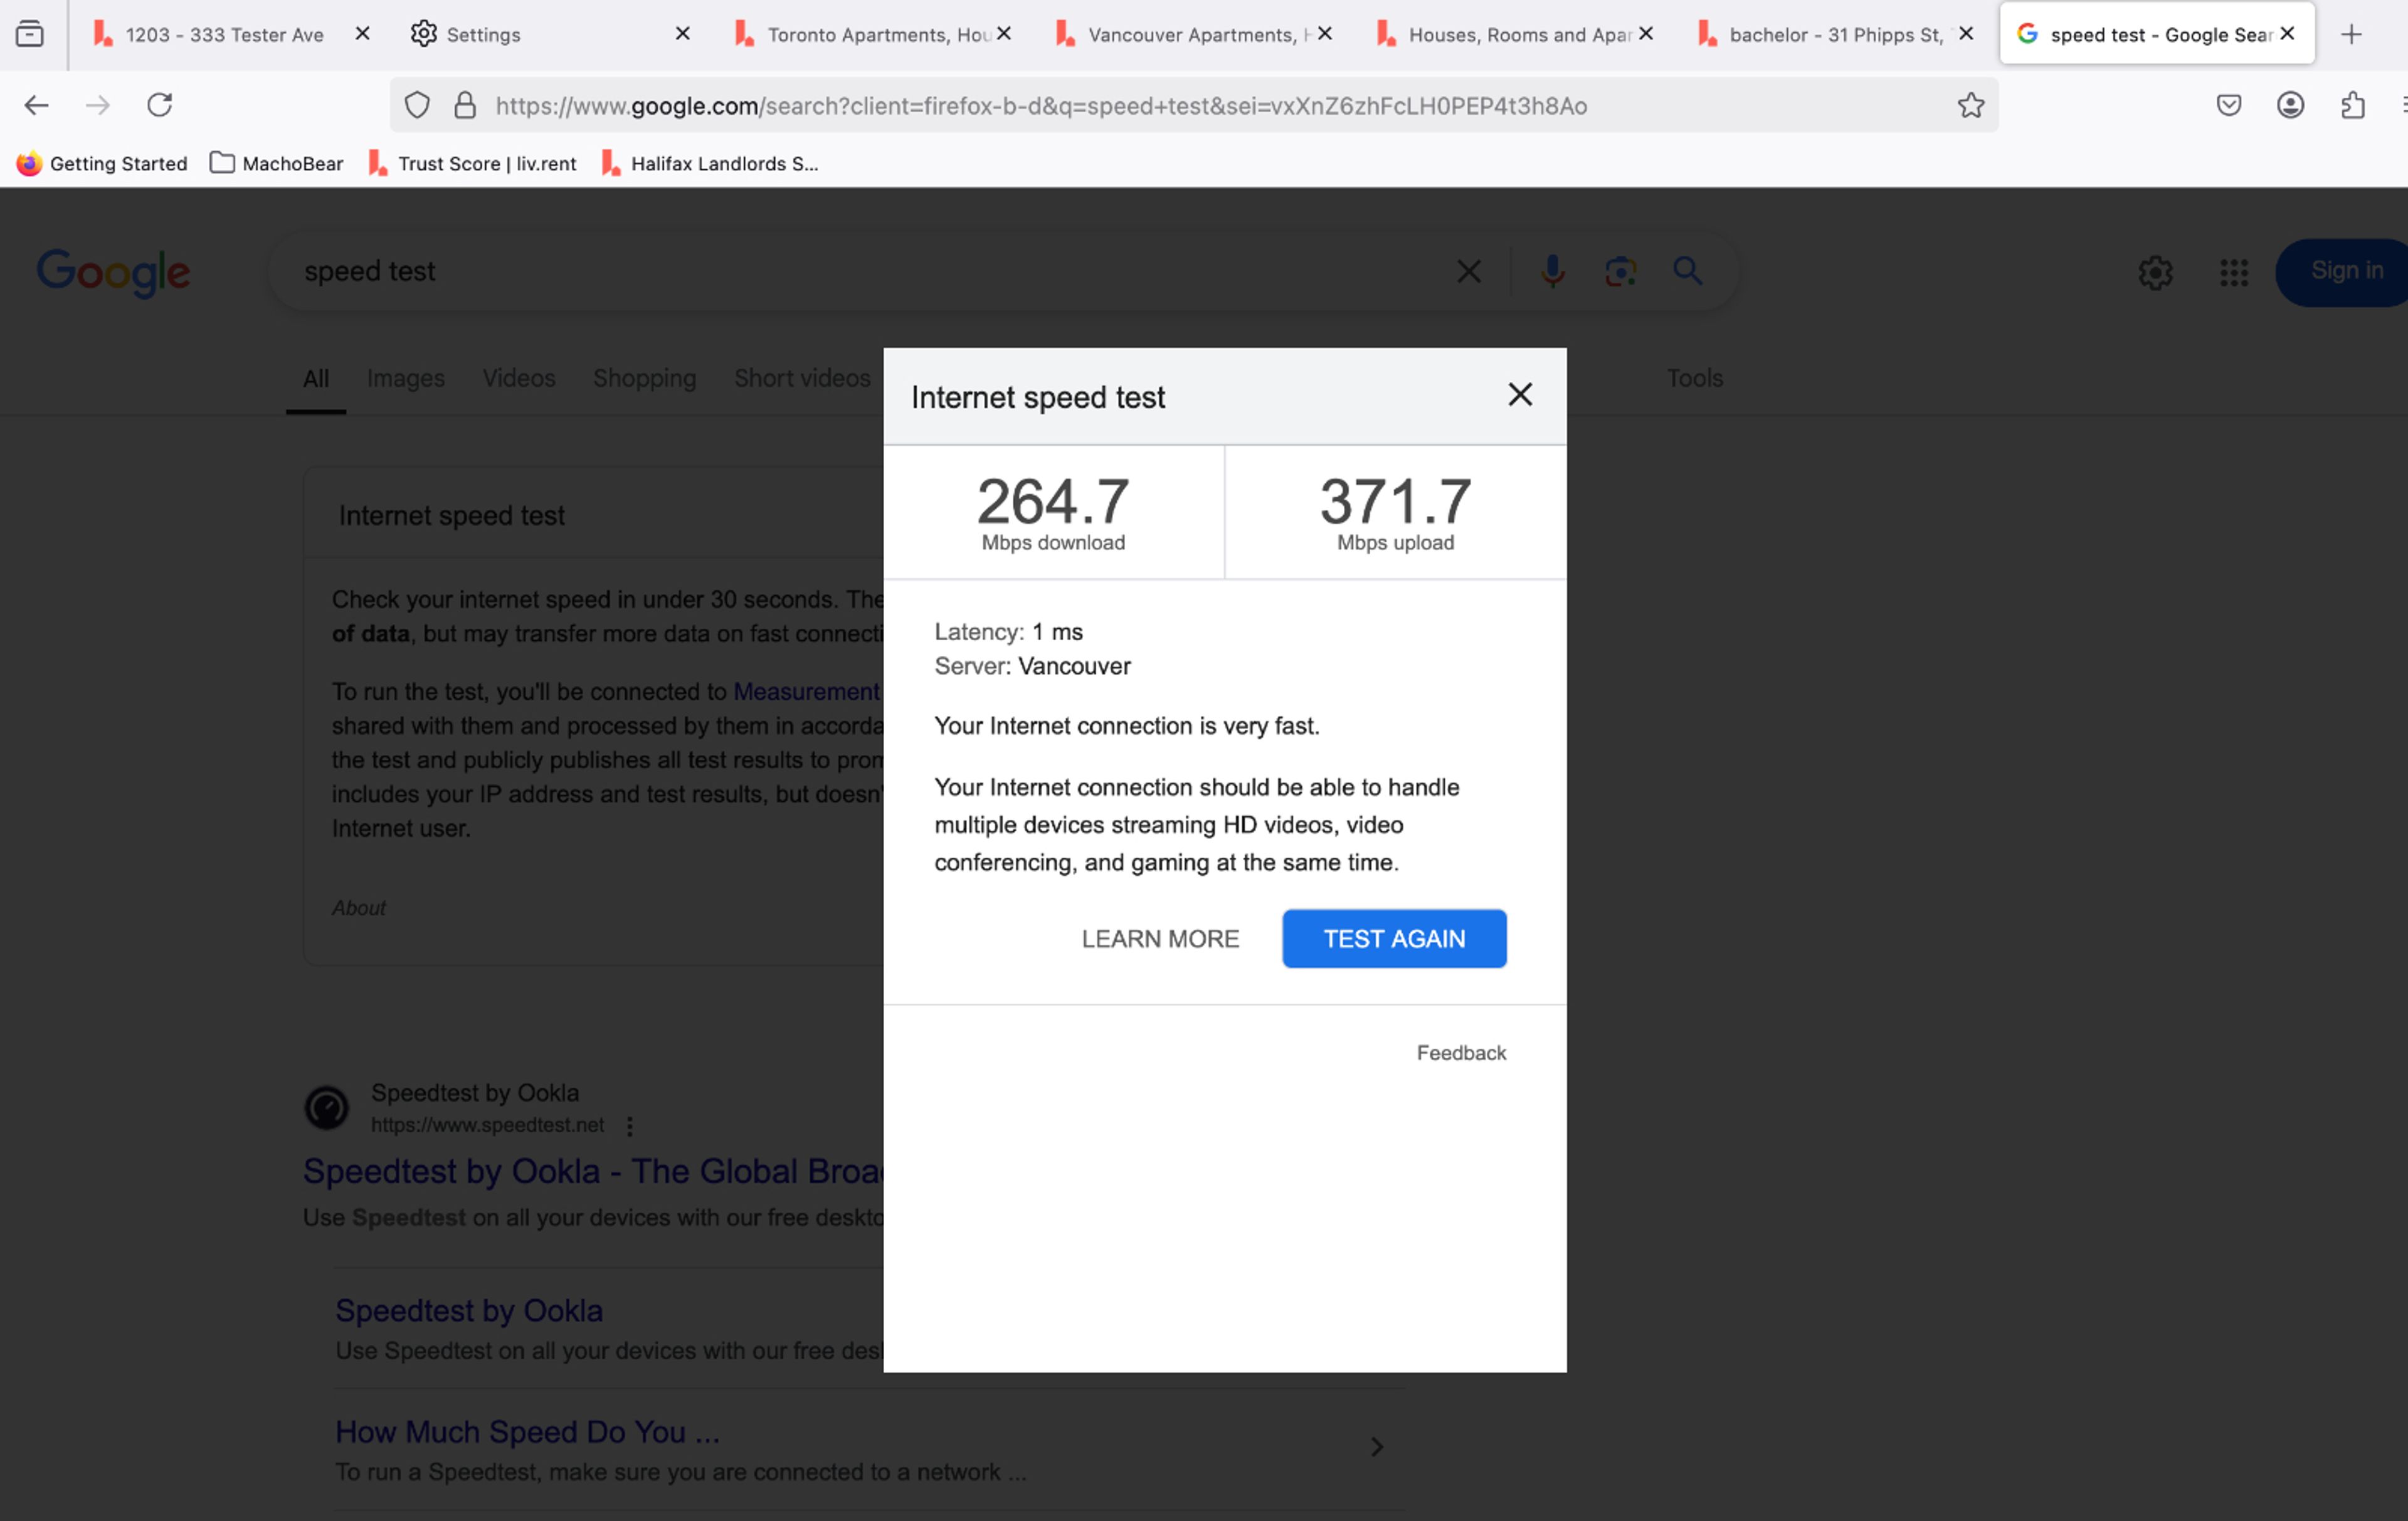Go back to previous page
Screen dimensions: 2408x1521
click(37, 105)
